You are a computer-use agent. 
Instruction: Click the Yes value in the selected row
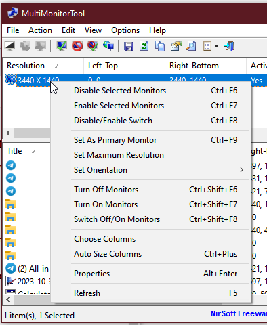(x=257, y=81)
